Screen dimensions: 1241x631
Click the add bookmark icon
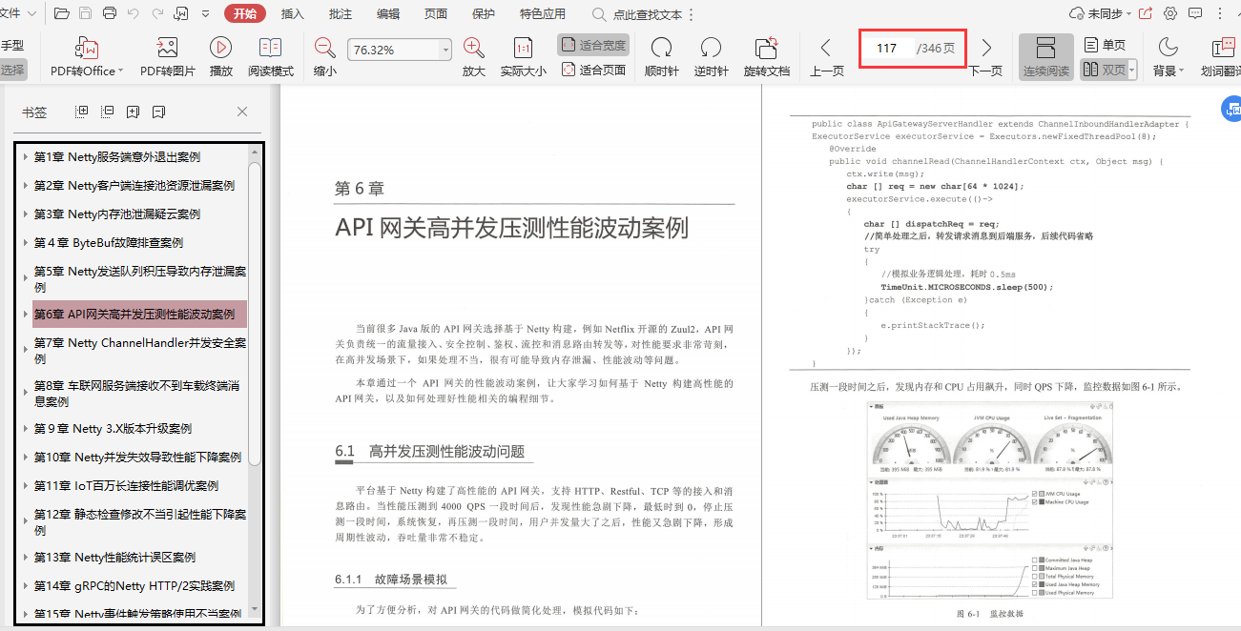click(x=133, y=112)
